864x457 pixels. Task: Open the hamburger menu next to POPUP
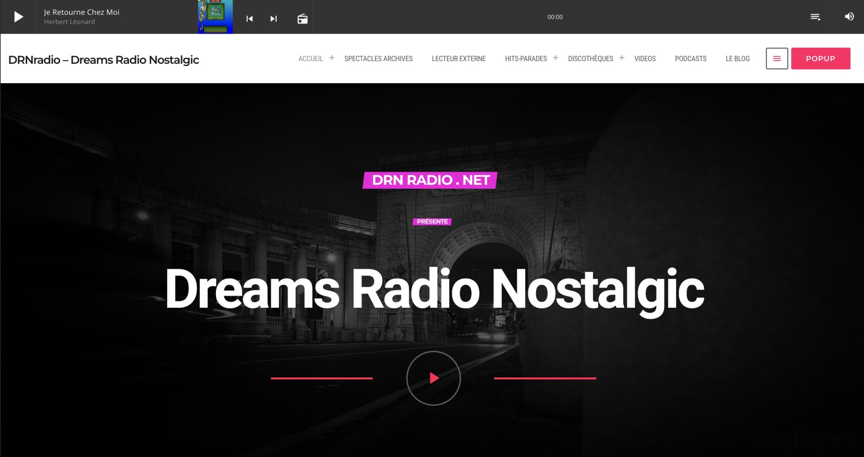point(777,58)
